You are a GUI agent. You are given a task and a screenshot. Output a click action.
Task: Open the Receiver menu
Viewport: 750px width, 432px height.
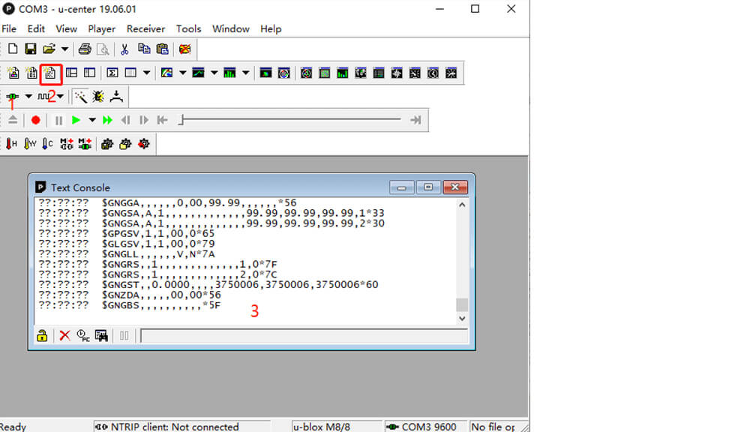(x=145, y=28)
